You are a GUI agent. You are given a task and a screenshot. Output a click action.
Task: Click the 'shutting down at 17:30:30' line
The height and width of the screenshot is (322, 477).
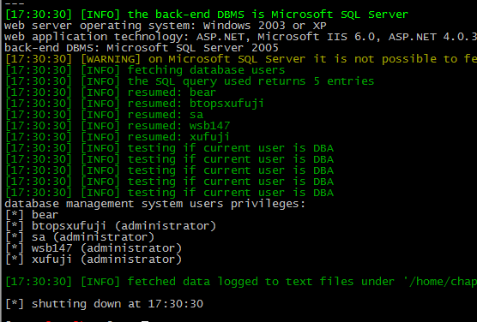104,304
